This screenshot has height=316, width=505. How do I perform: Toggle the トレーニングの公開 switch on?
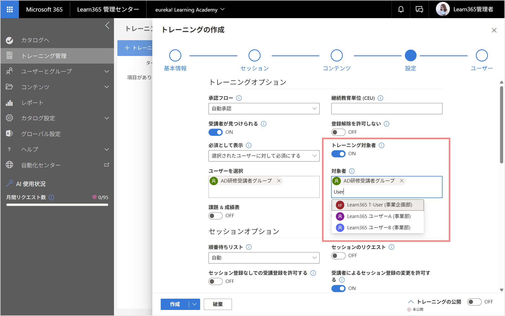[x=474, y=302]
